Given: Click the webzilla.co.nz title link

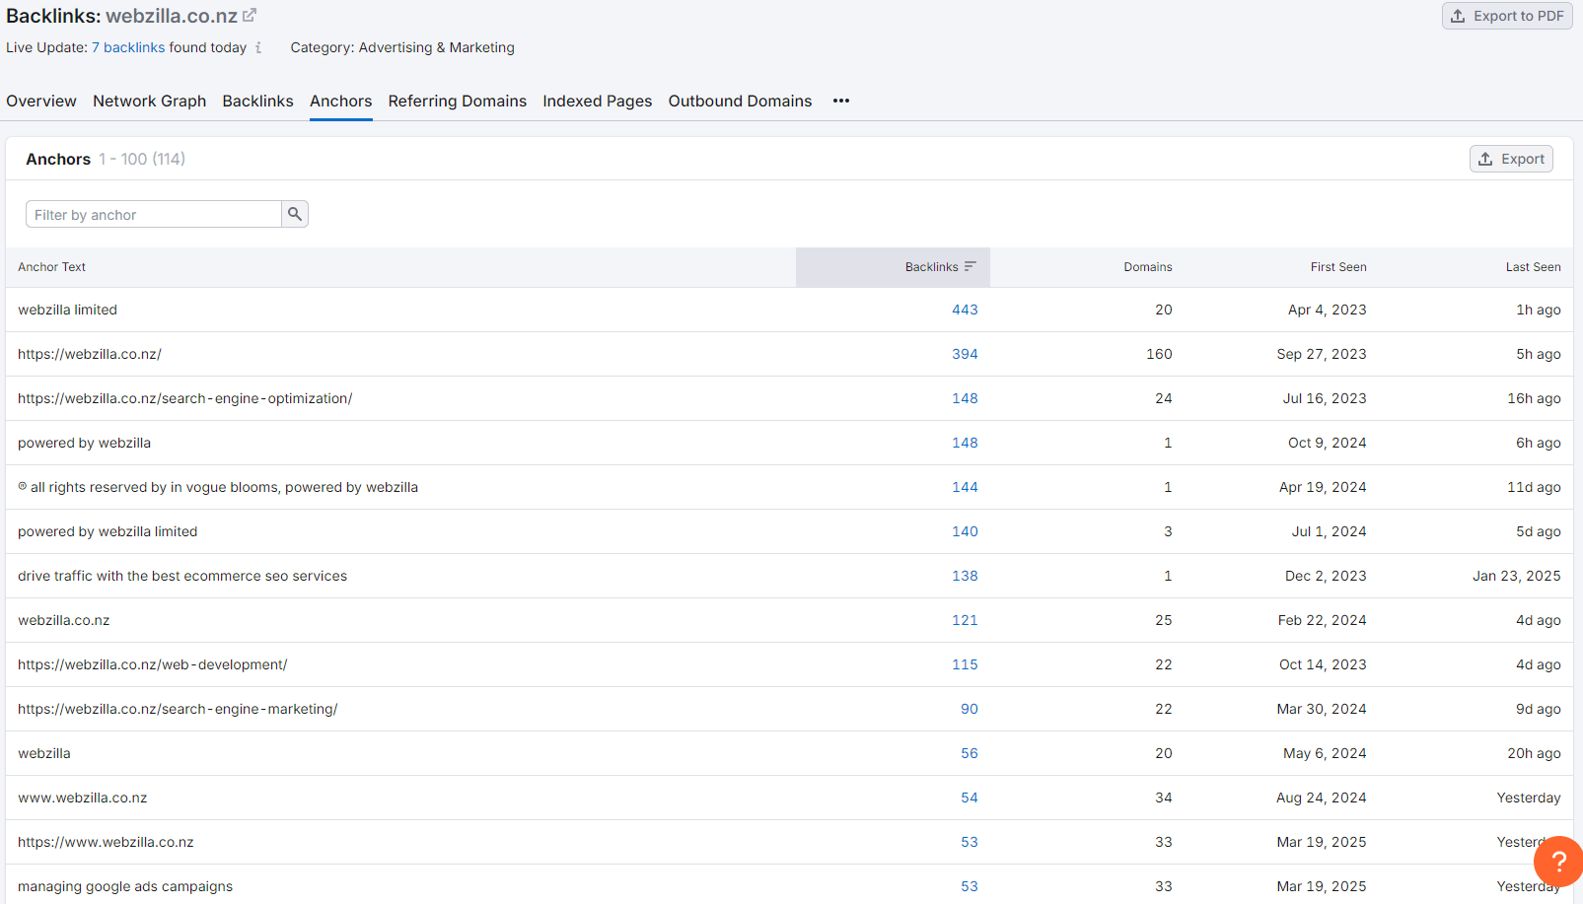Looking at the screenshot, I should (172, 16).
